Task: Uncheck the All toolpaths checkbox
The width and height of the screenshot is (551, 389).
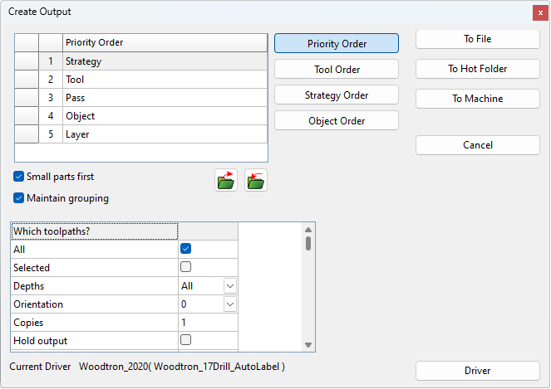Action: point(186,249)
